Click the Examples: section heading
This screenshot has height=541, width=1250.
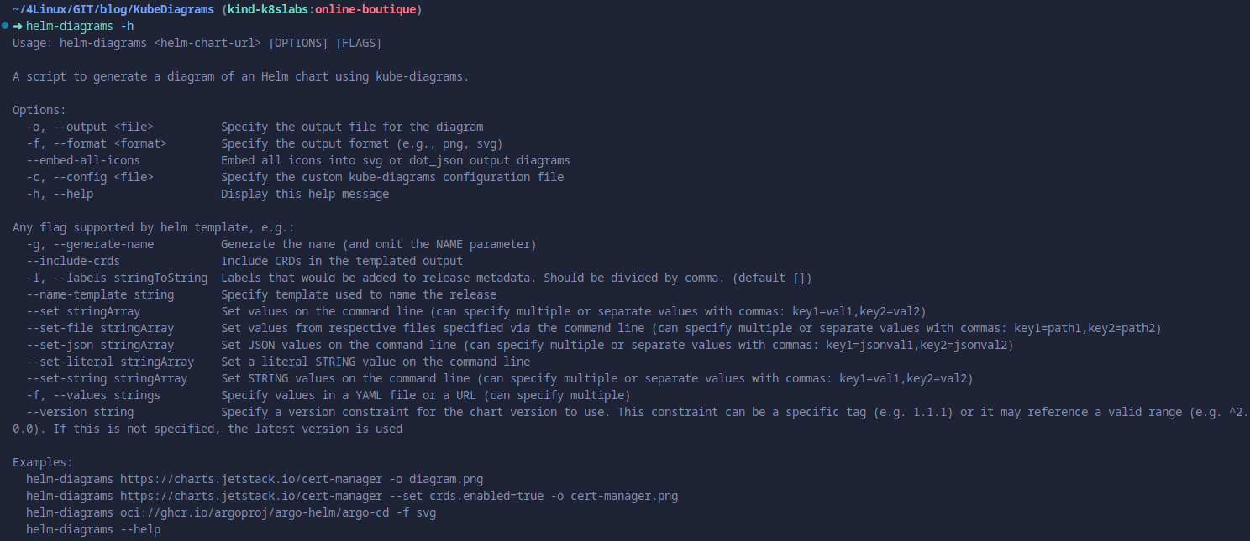(x=43, y=462)
